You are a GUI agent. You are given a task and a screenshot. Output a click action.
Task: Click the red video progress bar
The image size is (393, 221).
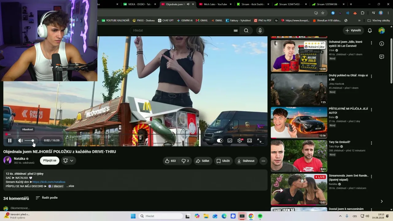tap(135, 134)
